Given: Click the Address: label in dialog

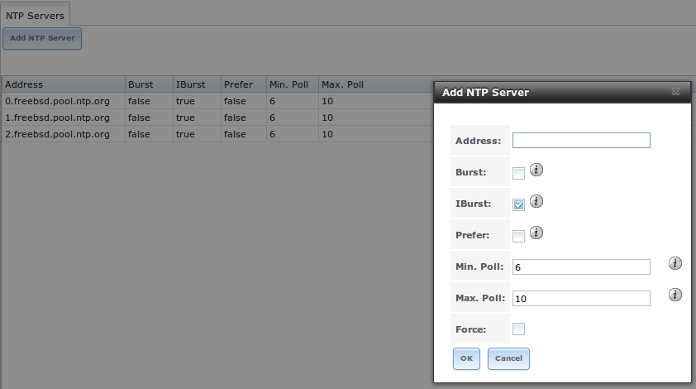Looking at the screenshot, I should (x=478, y=141).
